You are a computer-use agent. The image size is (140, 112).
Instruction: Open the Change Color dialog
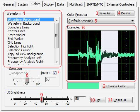pyautogui.click(x=118, y=86)
